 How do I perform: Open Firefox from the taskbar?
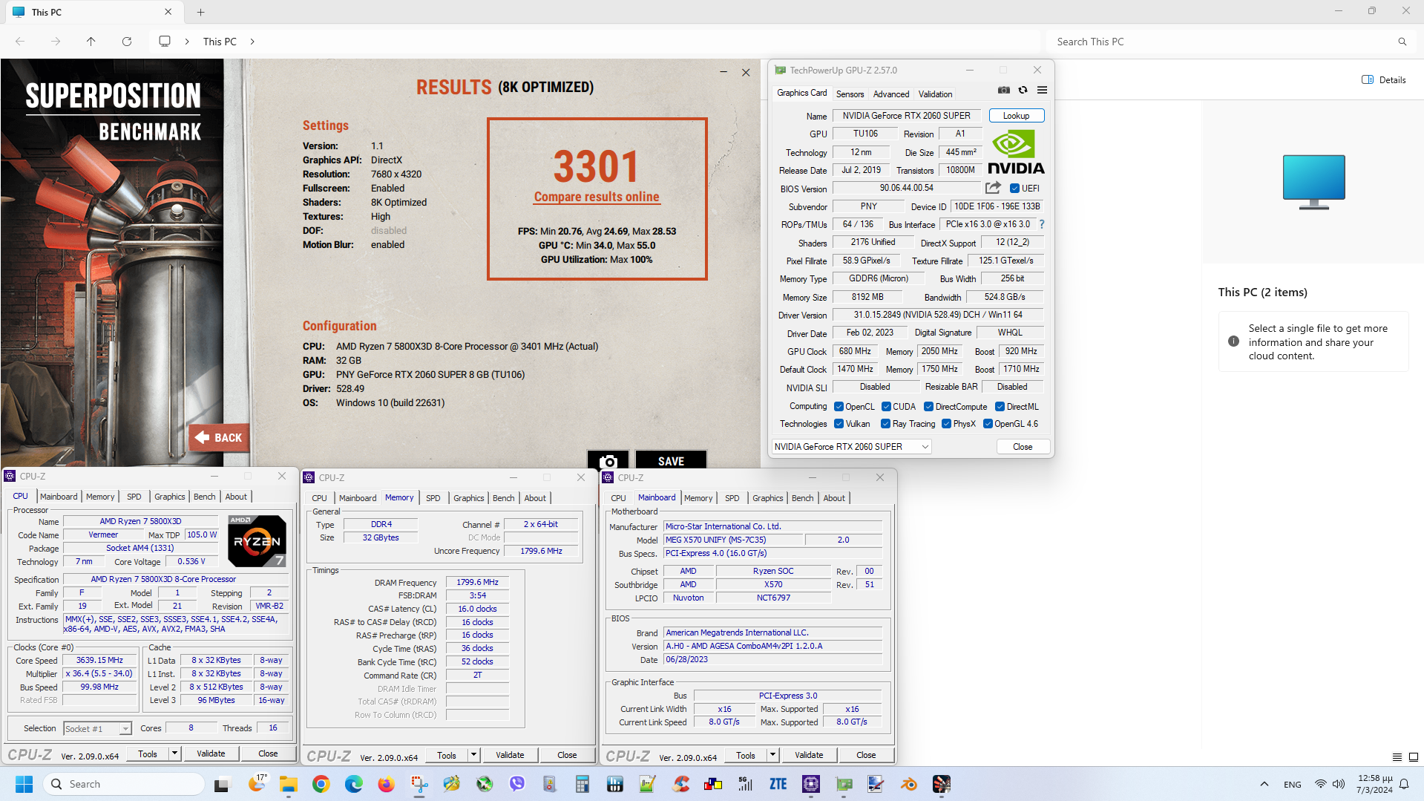tap(386, 784)
